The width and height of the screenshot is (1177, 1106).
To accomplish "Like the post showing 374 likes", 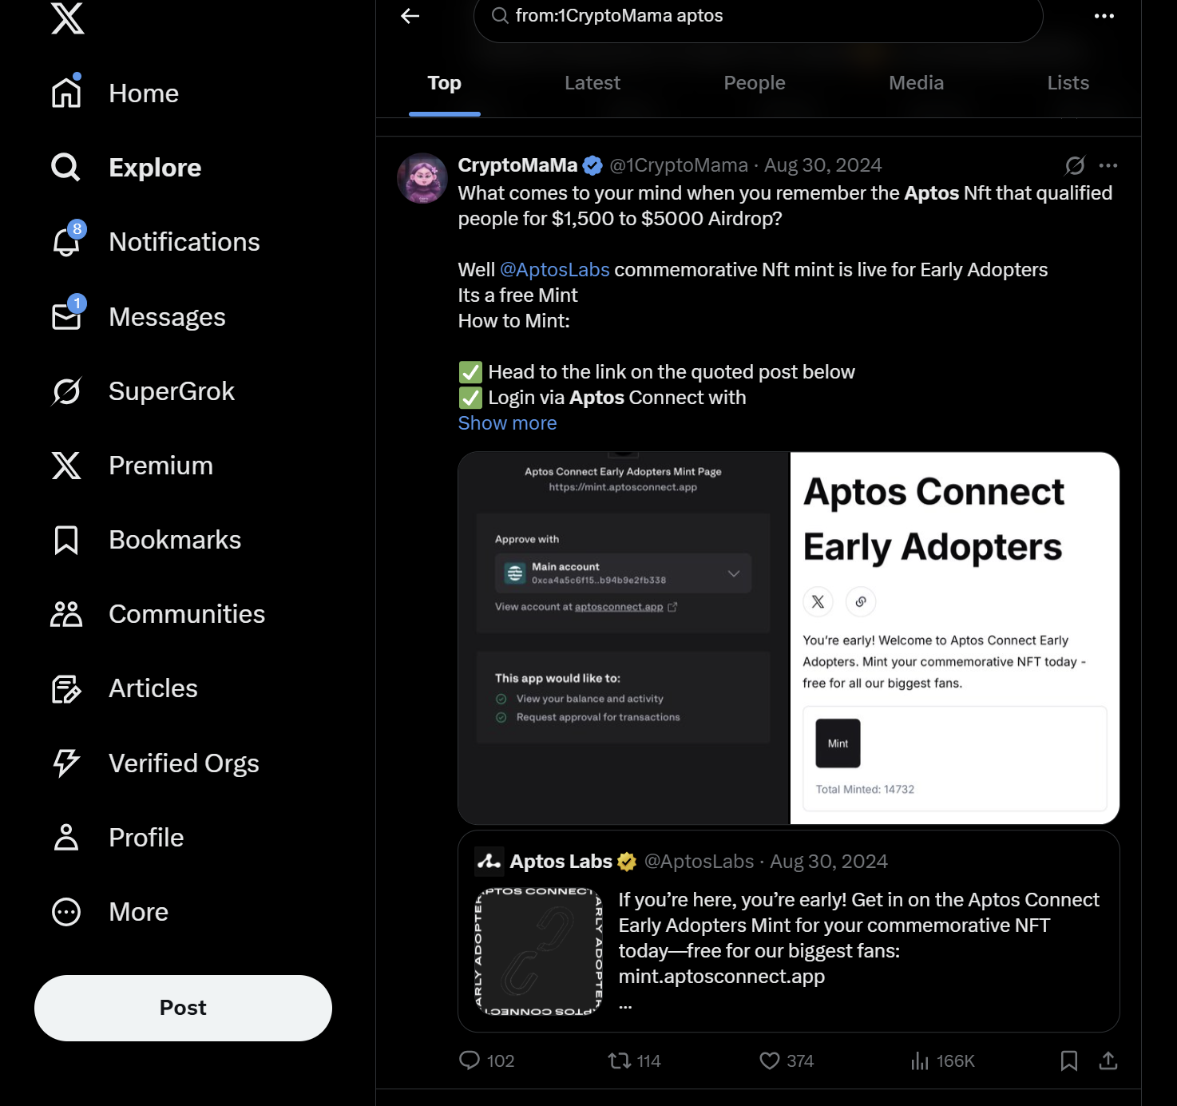I will coord(770,1060).
